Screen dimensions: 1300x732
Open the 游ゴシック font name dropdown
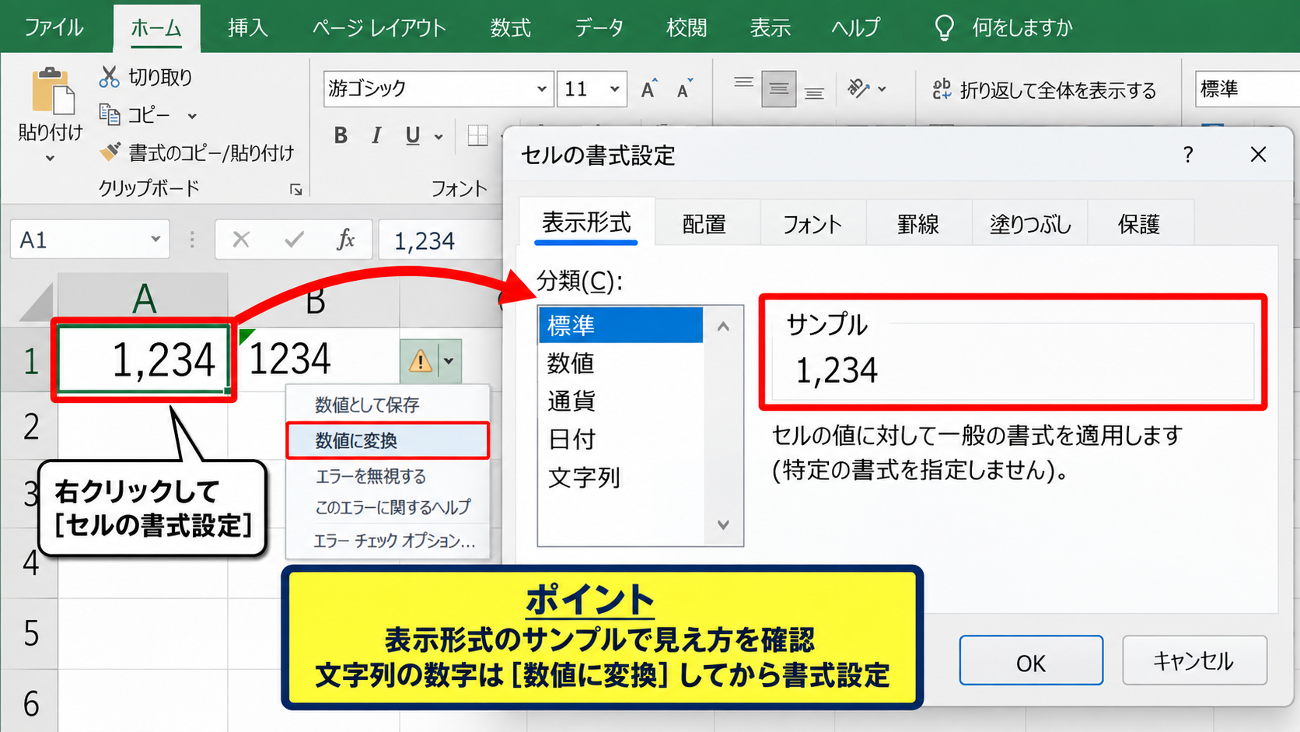tap(542, 89)
